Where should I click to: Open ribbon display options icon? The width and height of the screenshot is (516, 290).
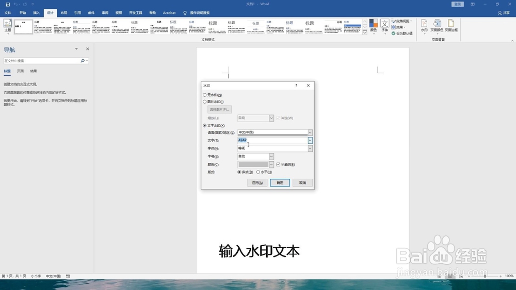[x=473, y=4]
